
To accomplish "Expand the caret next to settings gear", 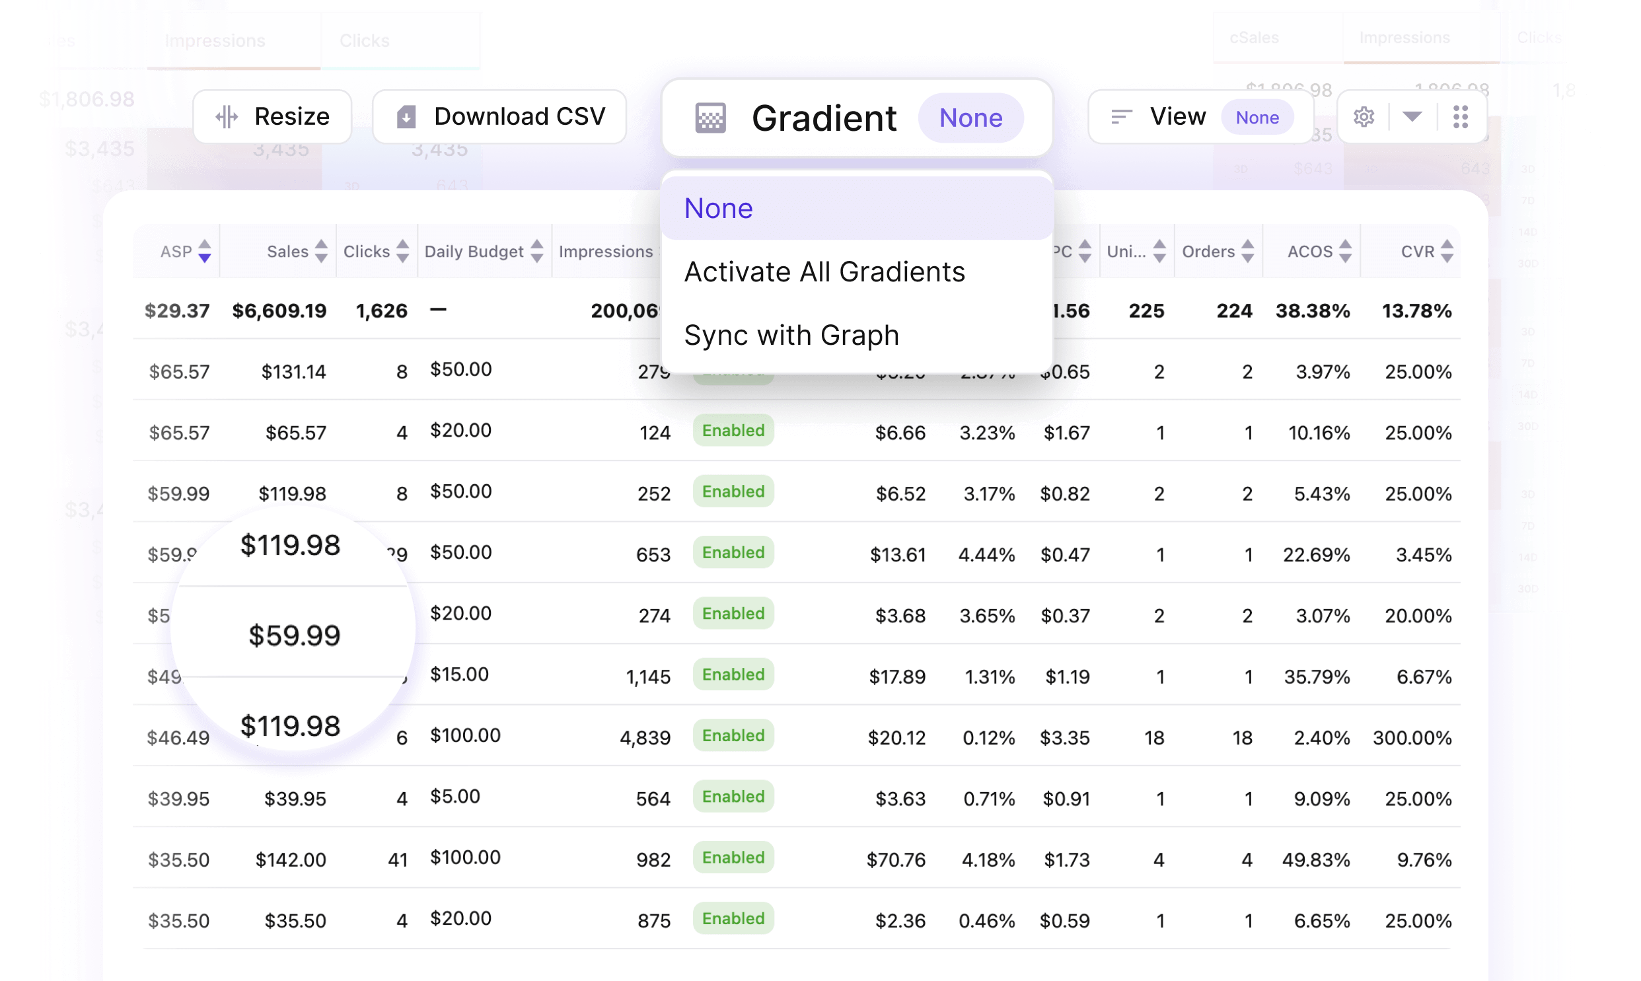I will click(x=1412, y=117).
